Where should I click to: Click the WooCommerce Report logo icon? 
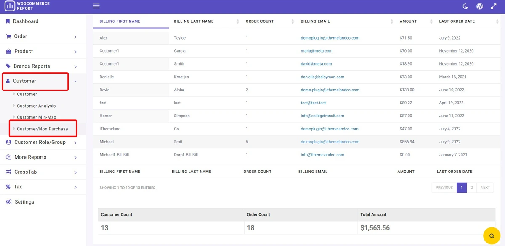click(10, 6)
